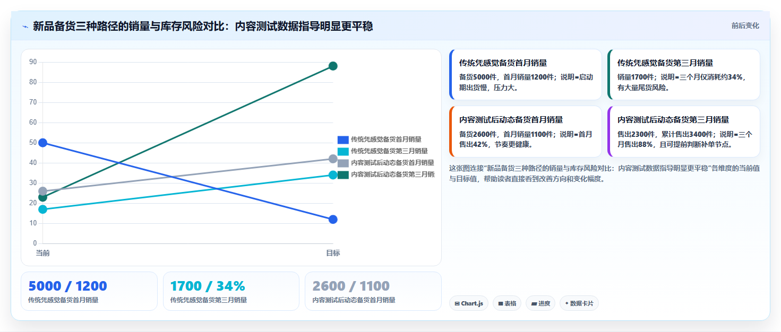The height and width of the screenshot is (332, 781).
Task: Select the 表格 tag chip
Action: point(507,303)
